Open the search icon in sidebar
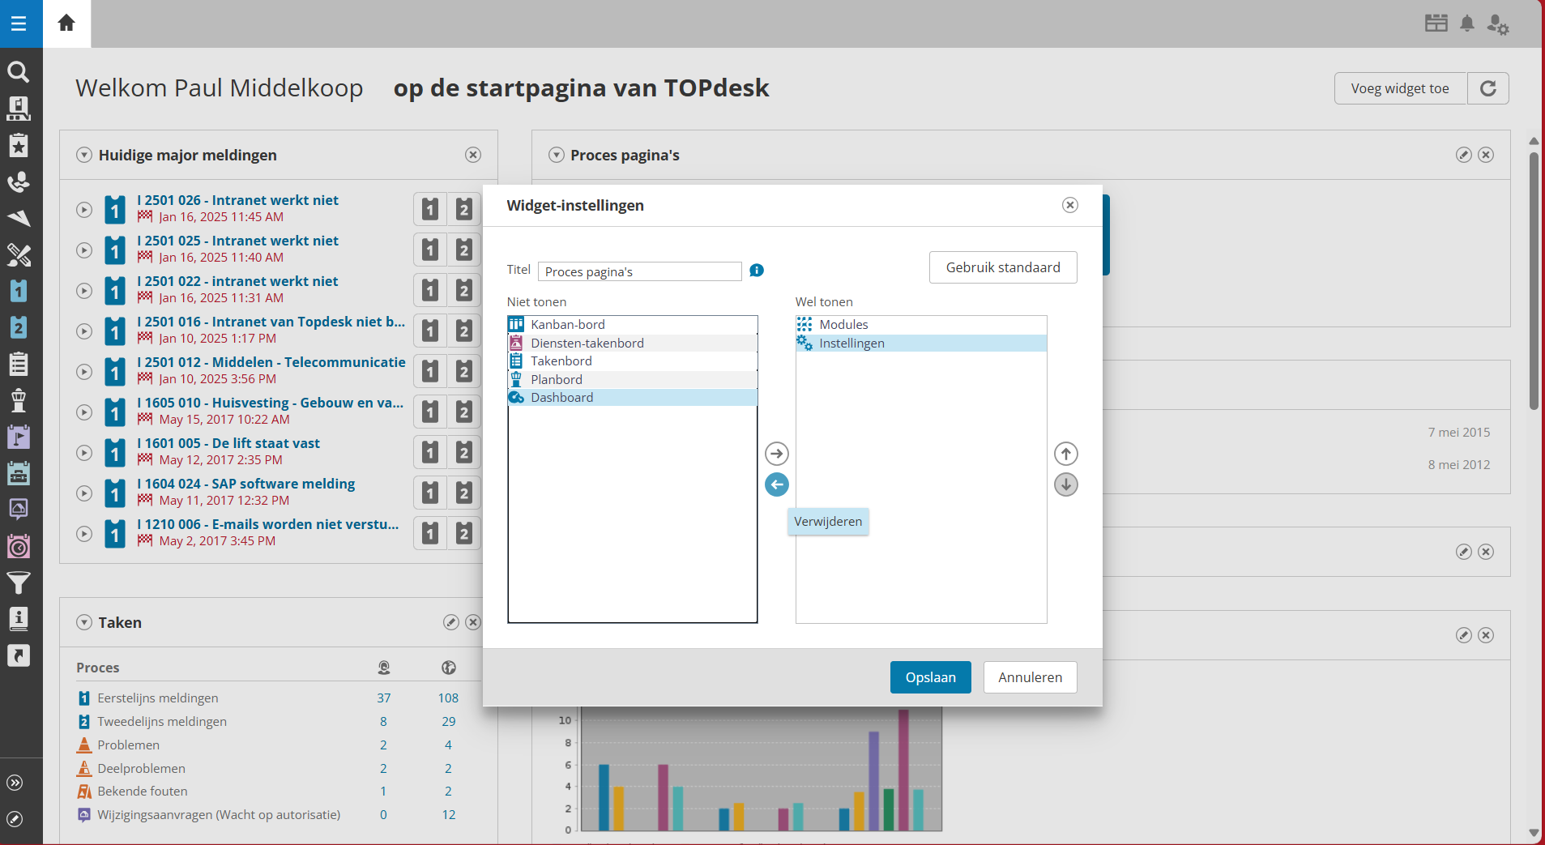This screenshot has height=845, width=1545. pos(19,72)
